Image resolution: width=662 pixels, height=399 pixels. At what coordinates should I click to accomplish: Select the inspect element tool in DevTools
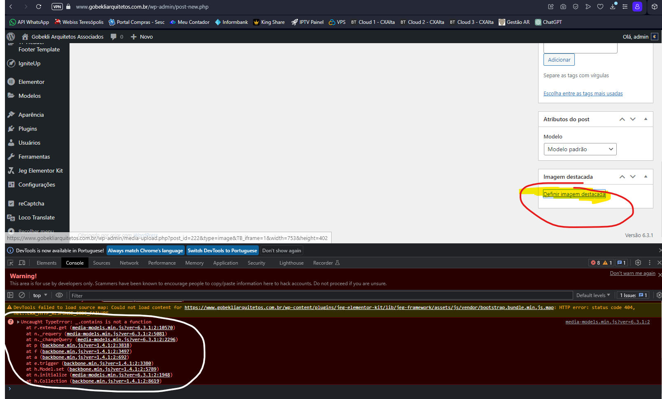[x=10, y=263]
